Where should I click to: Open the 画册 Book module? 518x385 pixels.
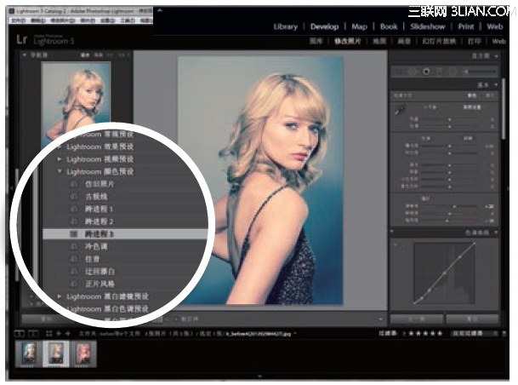404,41
